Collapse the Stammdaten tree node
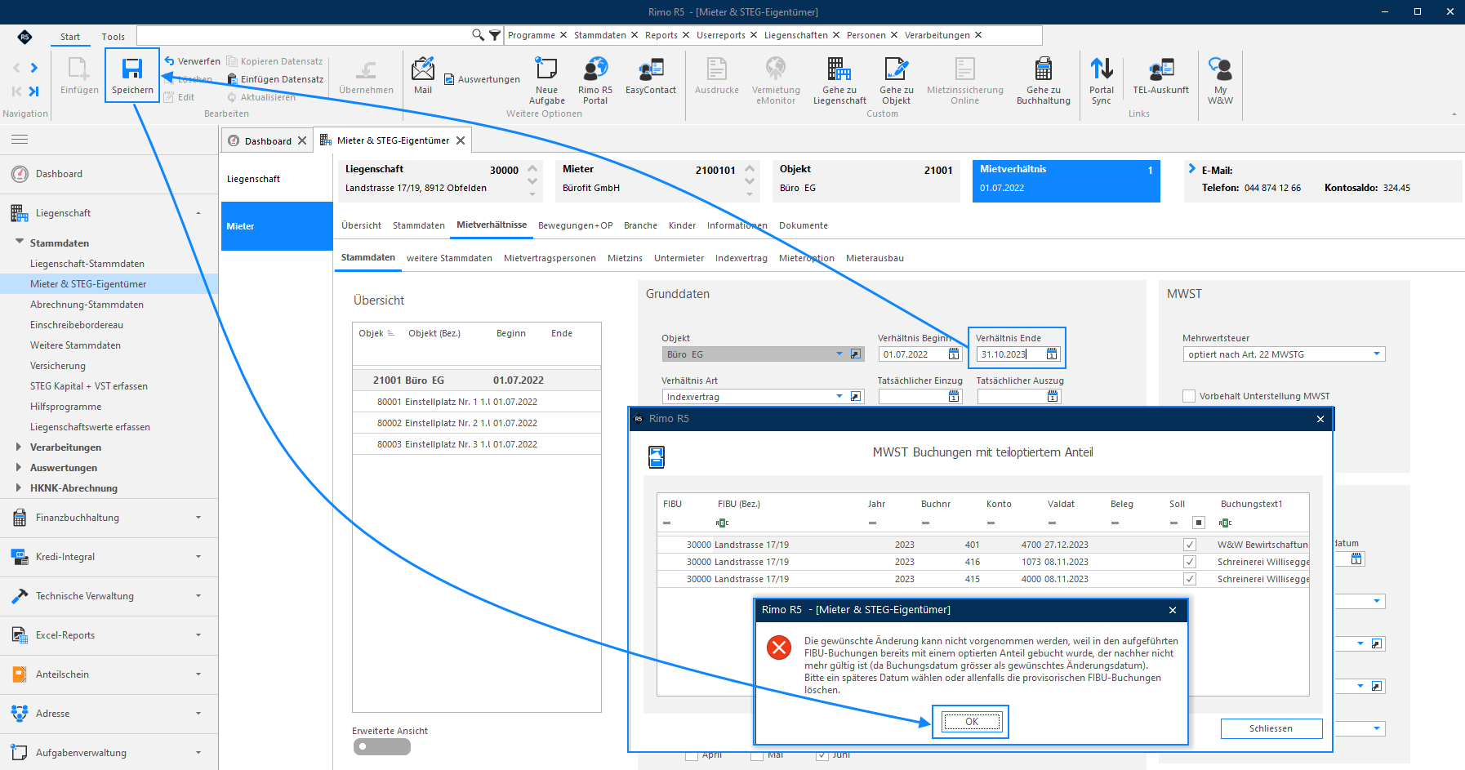This screenshot has width=1465, height=770. pos(19,243)
